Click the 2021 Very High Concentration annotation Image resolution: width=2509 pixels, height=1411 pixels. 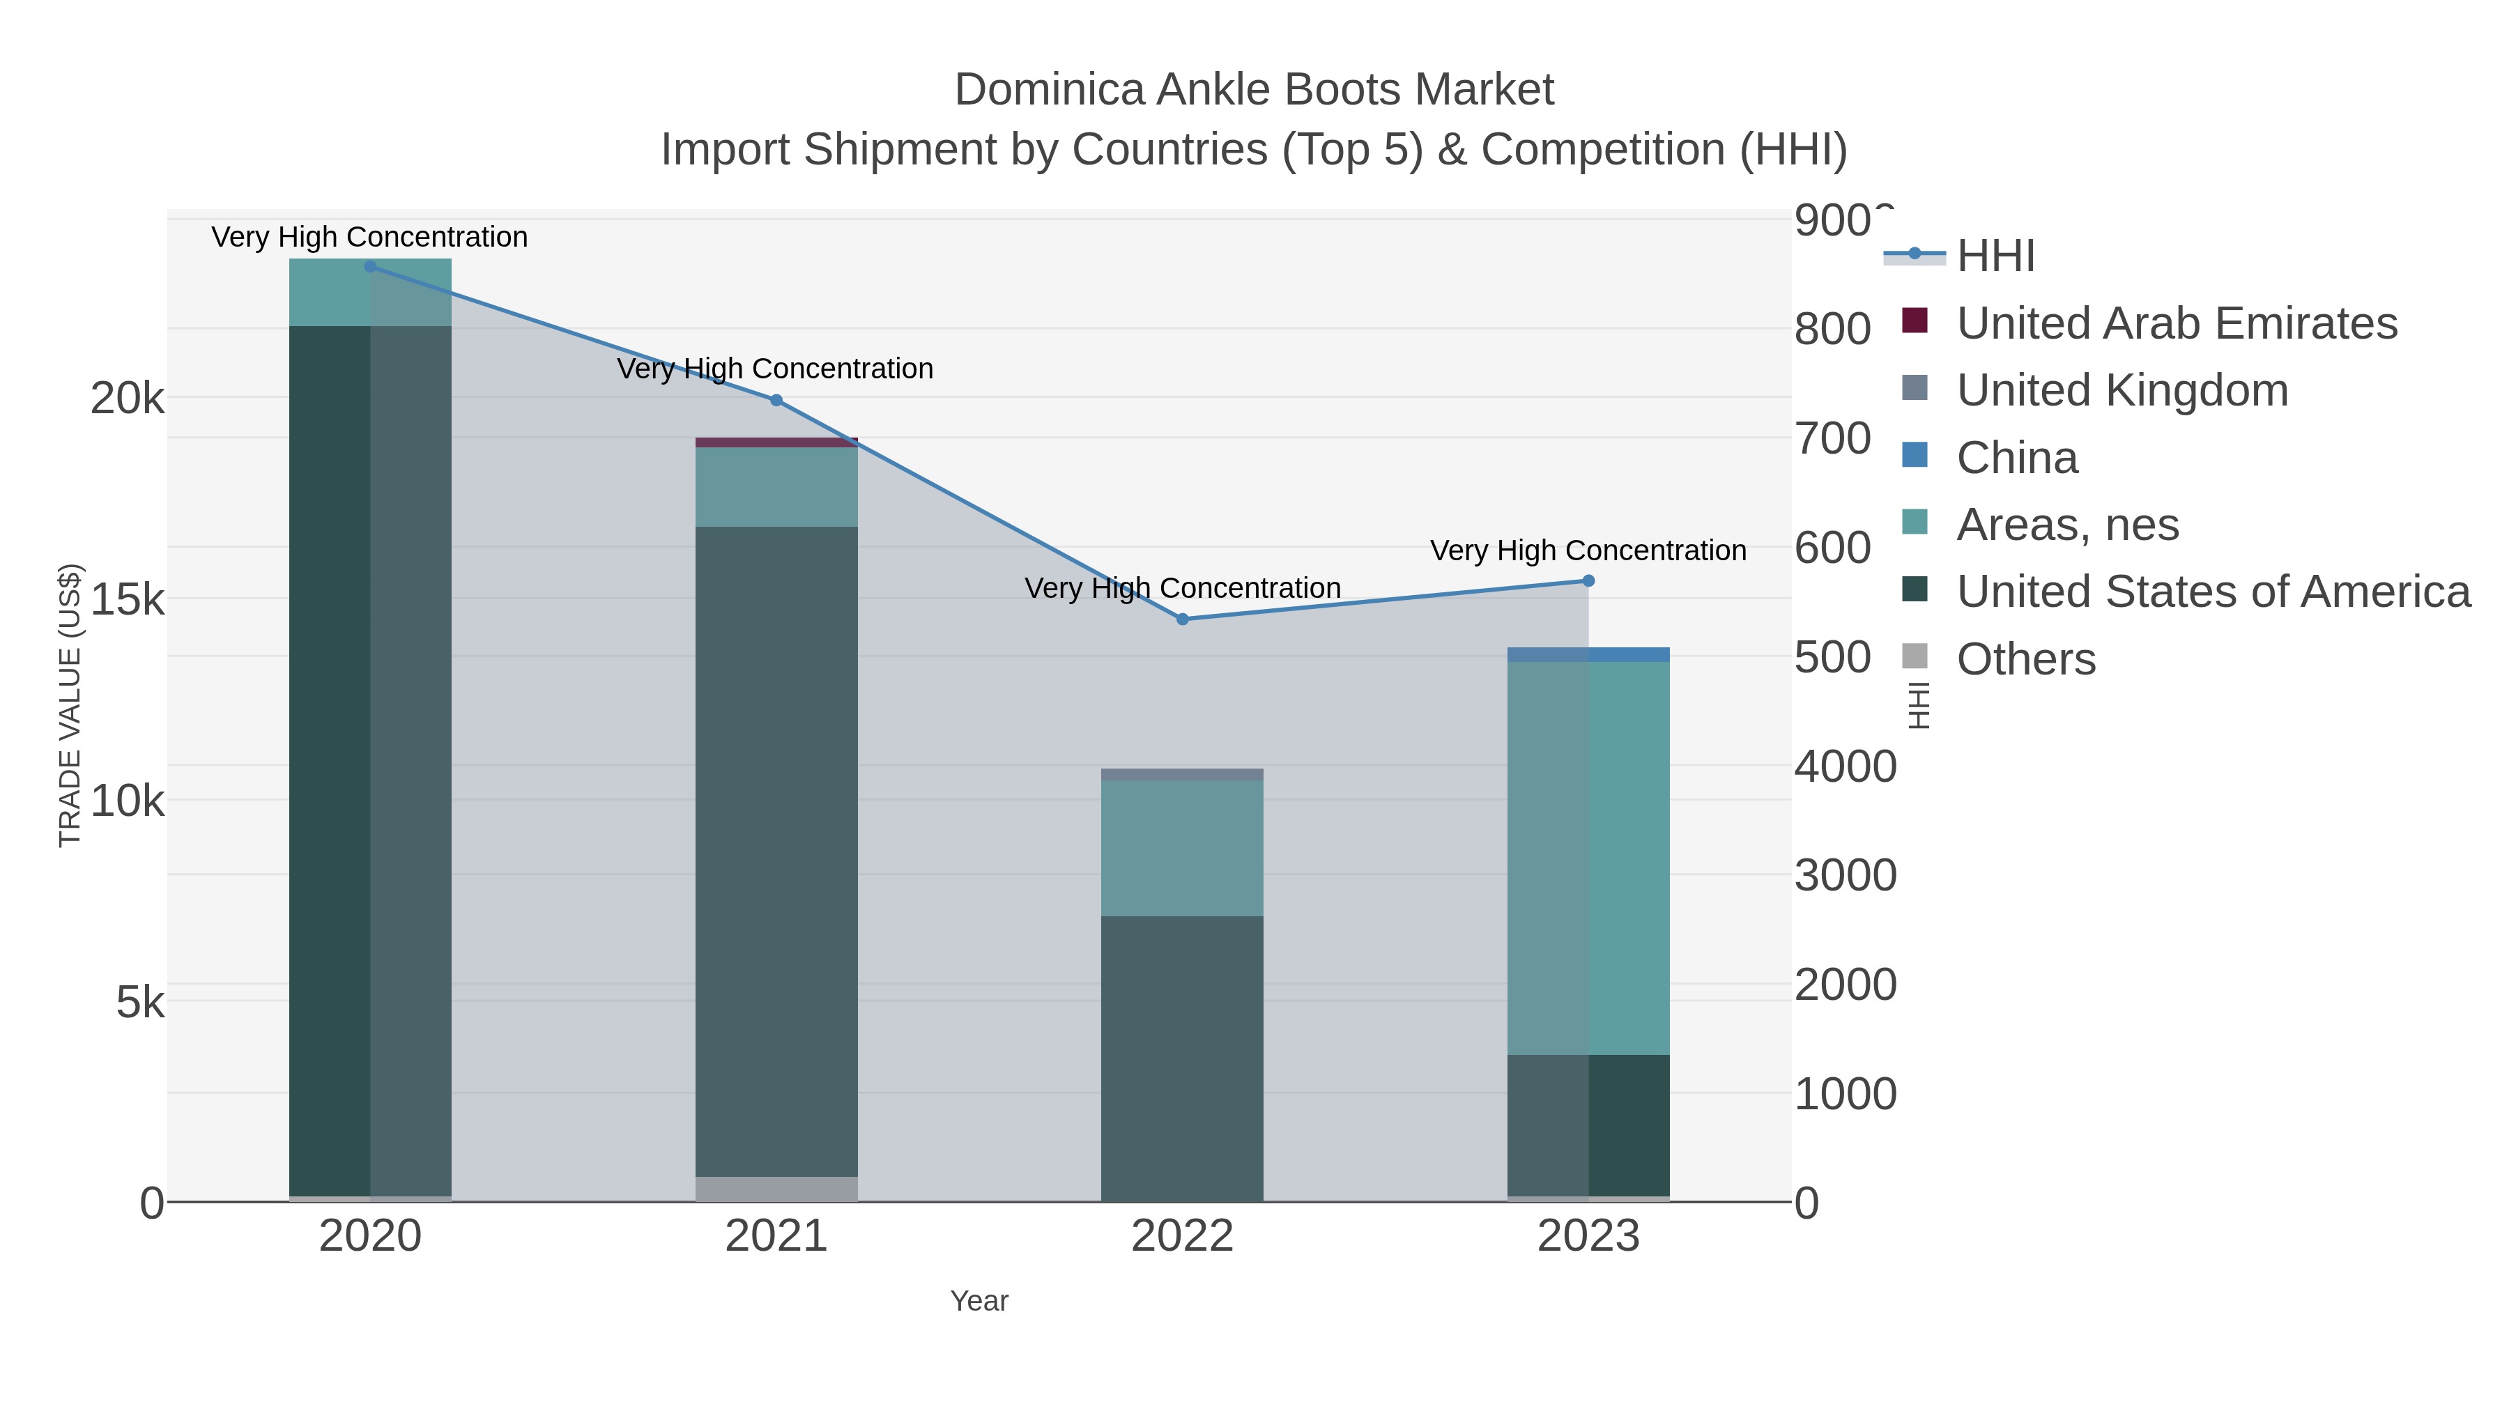pos(775,368)
